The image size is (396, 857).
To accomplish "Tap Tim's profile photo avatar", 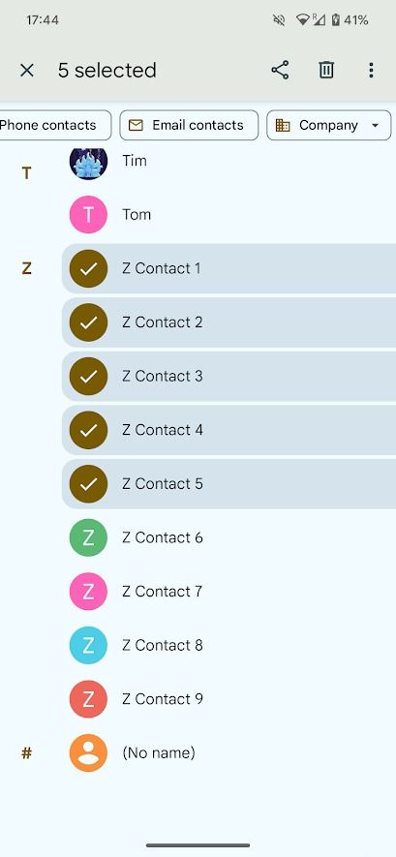I will [88, 160].
